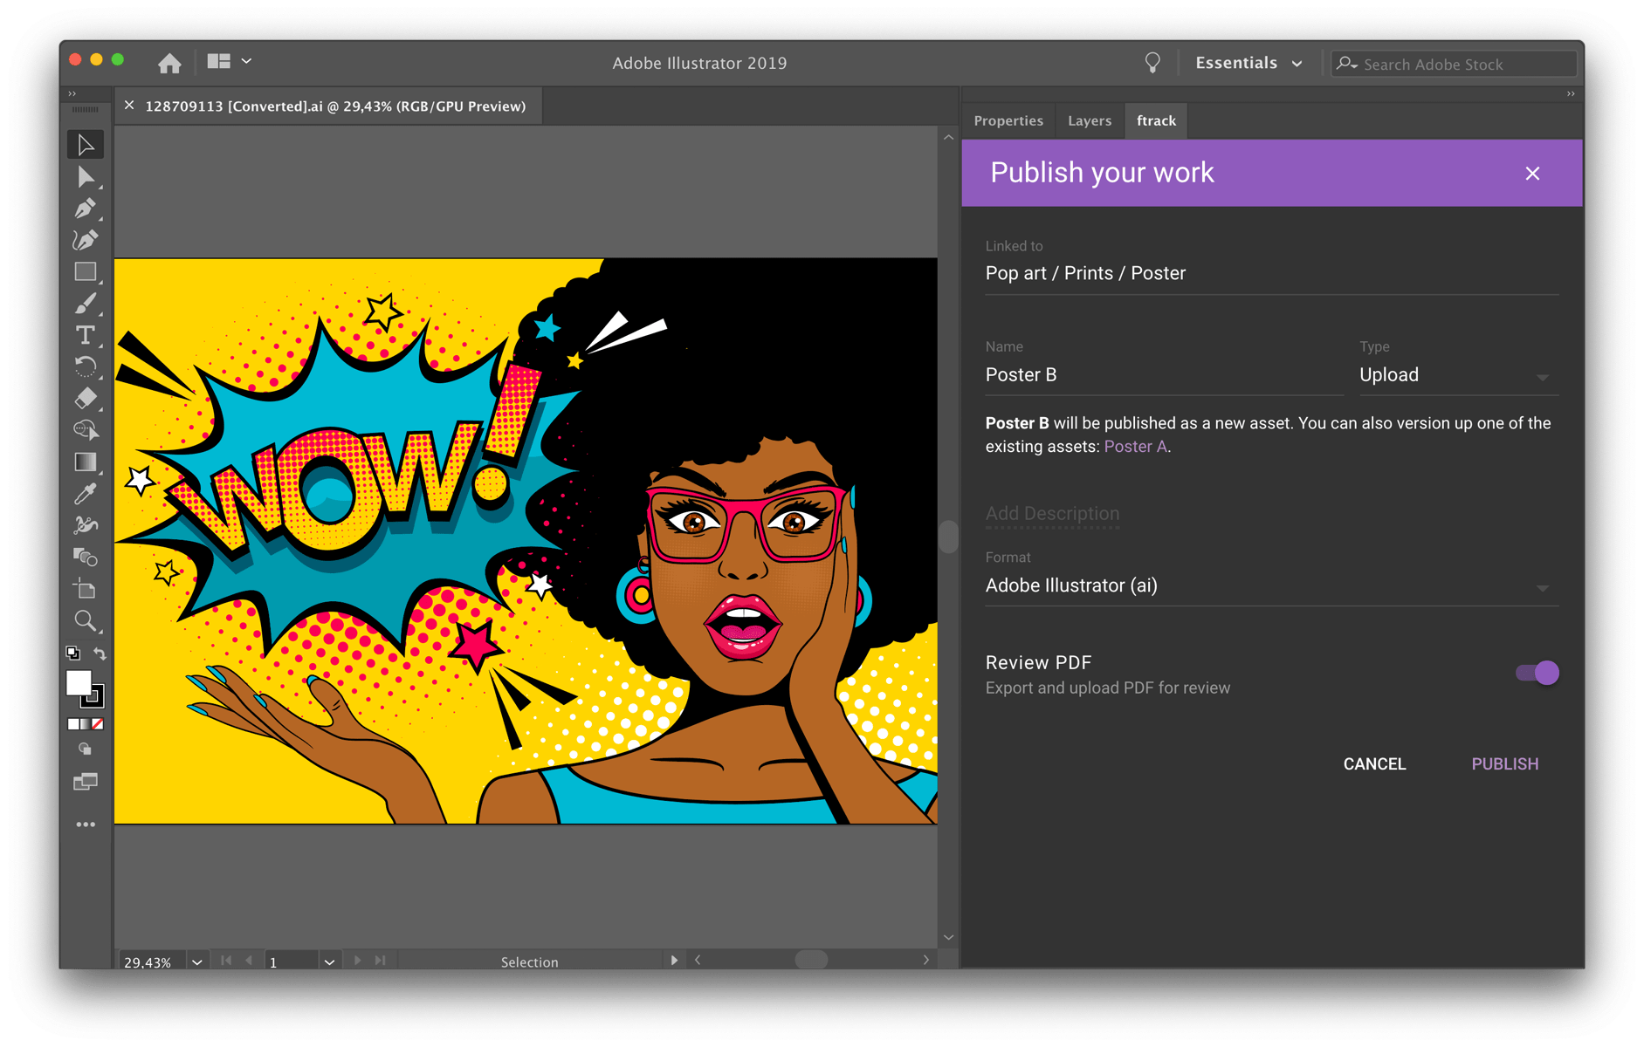
Task: Open the Gradient tool
Action: point(86,462)
